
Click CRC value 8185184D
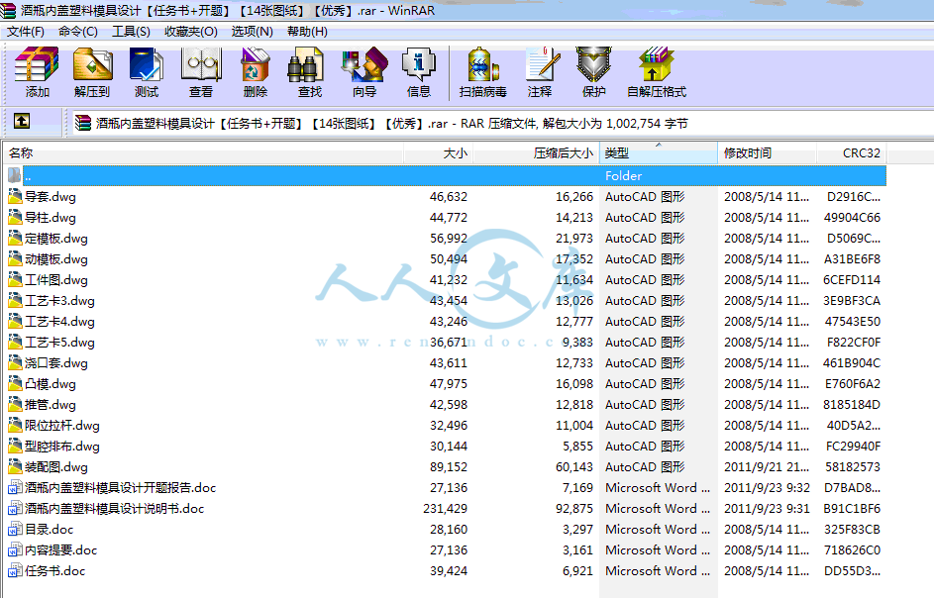click(x=852, y=404)
